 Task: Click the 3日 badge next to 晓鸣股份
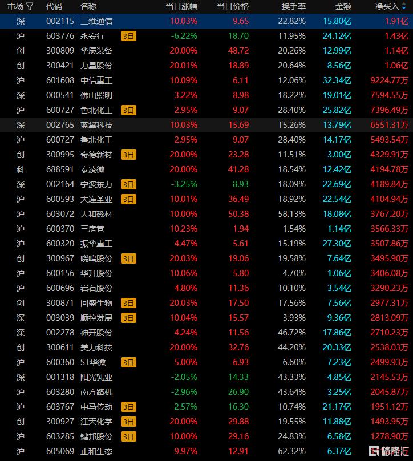128,258
